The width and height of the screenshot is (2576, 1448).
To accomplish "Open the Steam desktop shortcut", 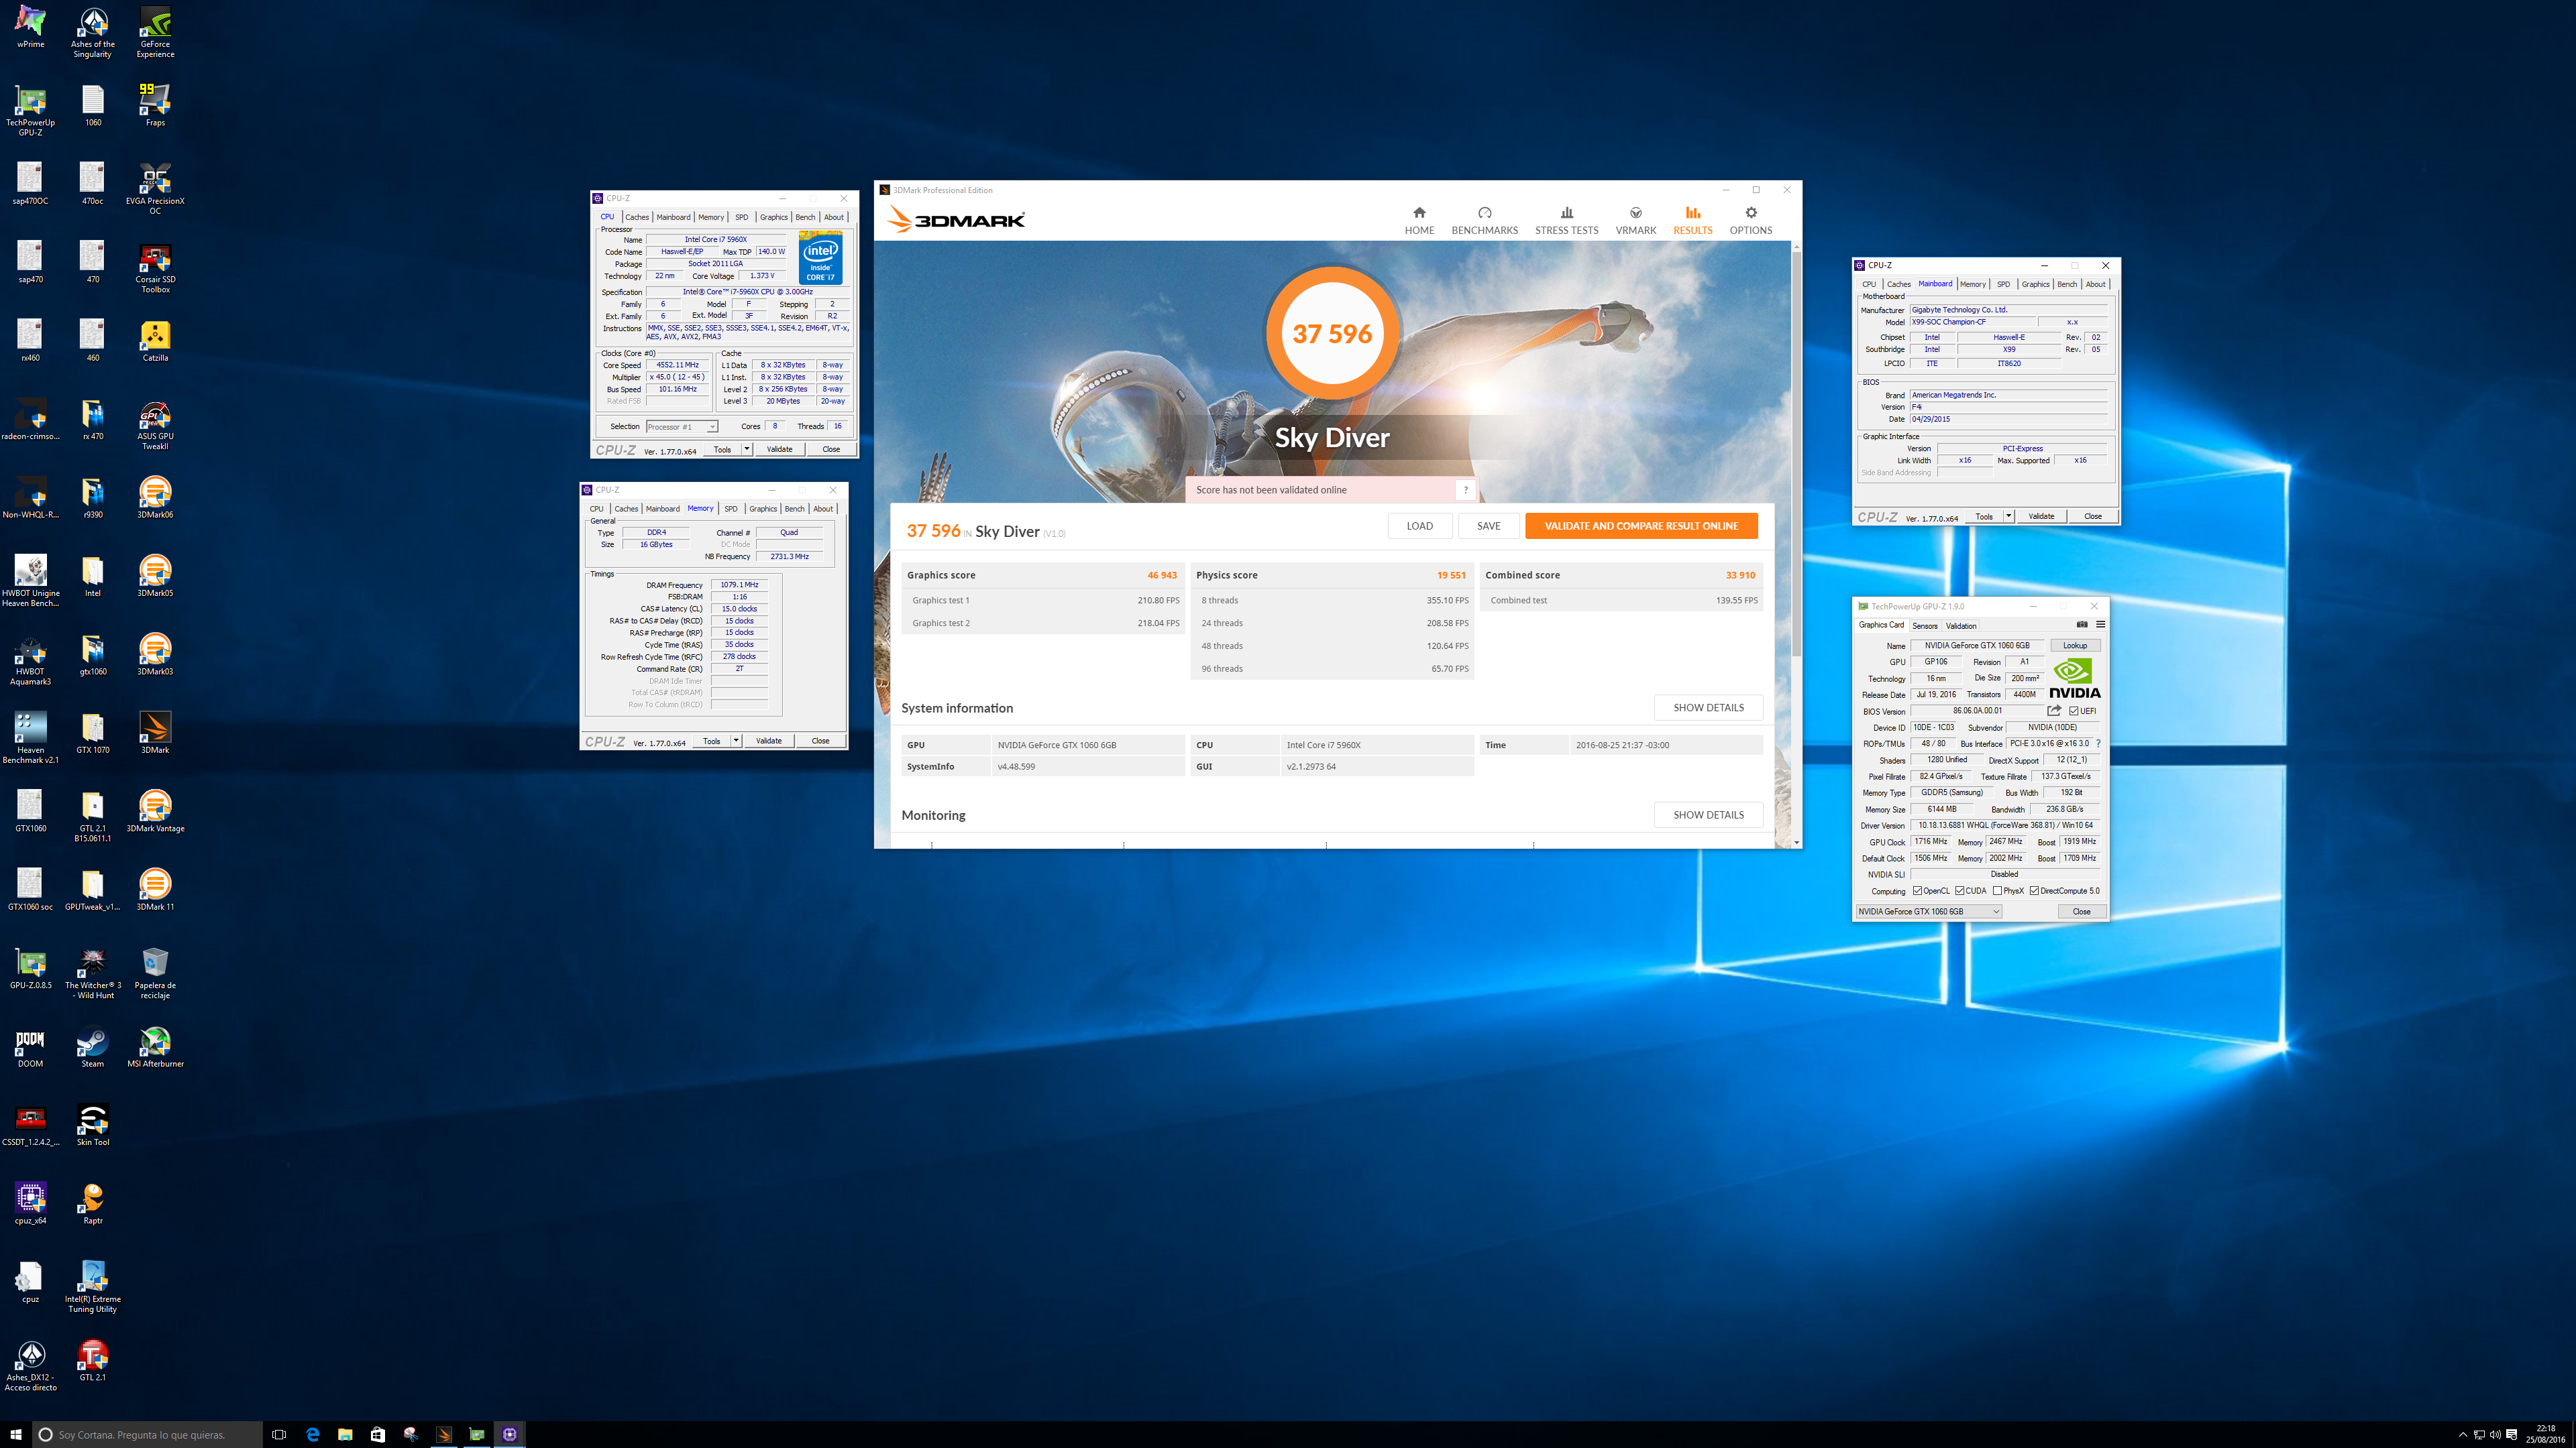I will click(x=92, y=1047).
